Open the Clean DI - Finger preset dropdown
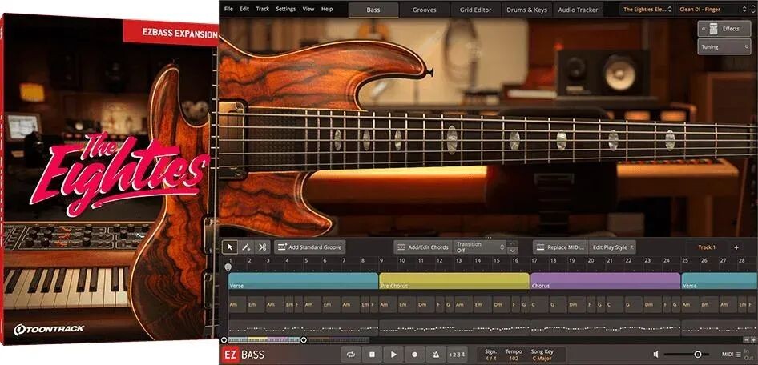This screenshot has width=758, height=365. click(x=710, y=9)
